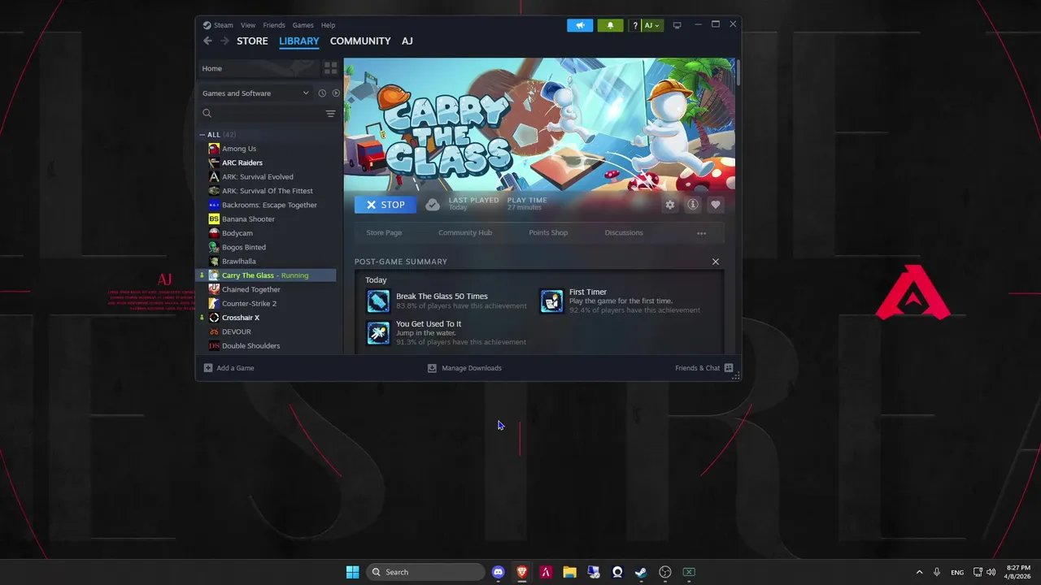Image resolution: width=1041 pixels, height=585 pixels.
Task: Click the game page vertical scrollbar
Action: [738, 71]
